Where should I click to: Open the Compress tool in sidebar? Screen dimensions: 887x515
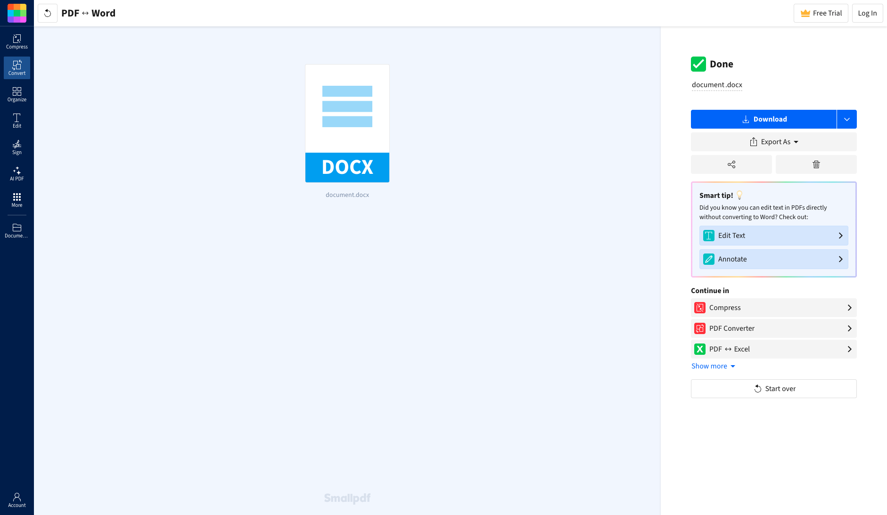point(17,41)
